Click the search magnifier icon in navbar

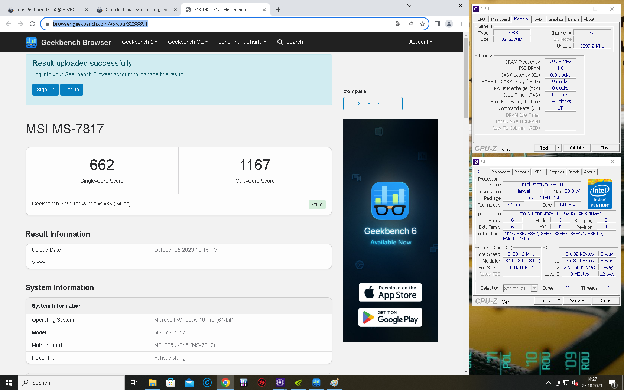pos(280,42)
